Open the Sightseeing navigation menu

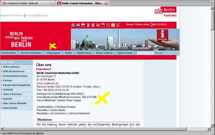pos(84,53)
